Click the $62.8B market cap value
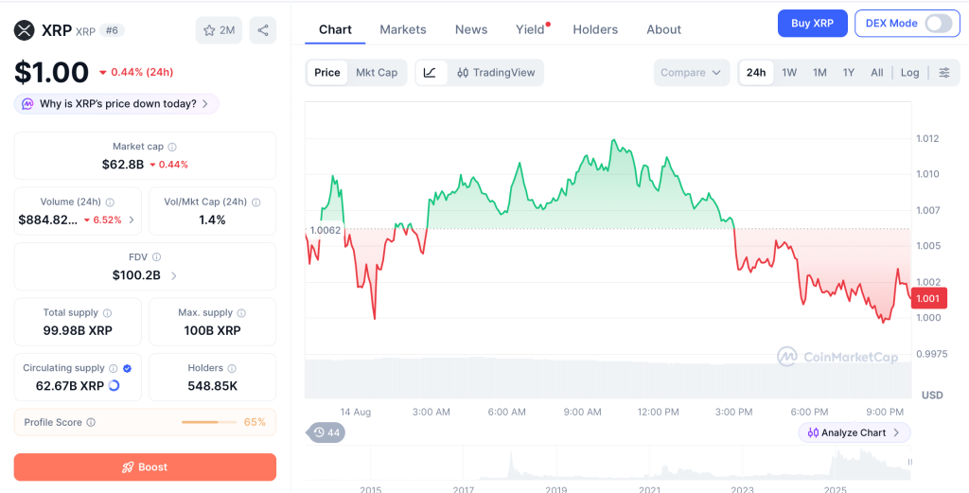Screen dimensions: 969x493 (x=123, y=165)
